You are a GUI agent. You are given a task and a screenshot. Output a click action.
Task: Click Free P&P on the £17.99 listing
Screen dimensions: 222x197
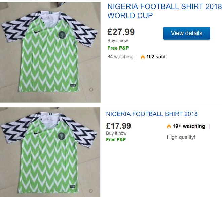click(x=116, y=139)
